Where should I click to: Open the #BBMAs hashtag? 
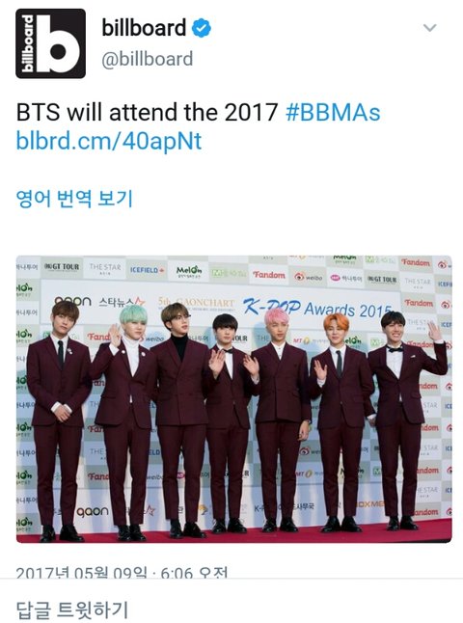(333, 113)
